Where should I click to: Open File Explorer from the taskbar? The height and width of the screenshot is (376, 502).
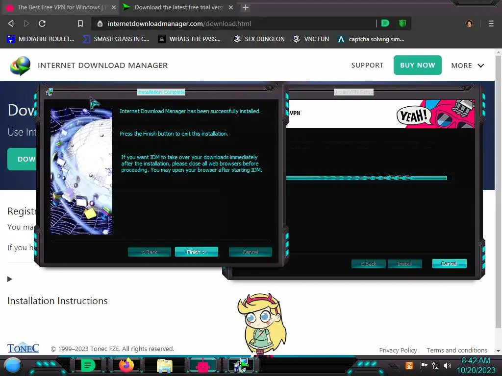click(165, 366)
